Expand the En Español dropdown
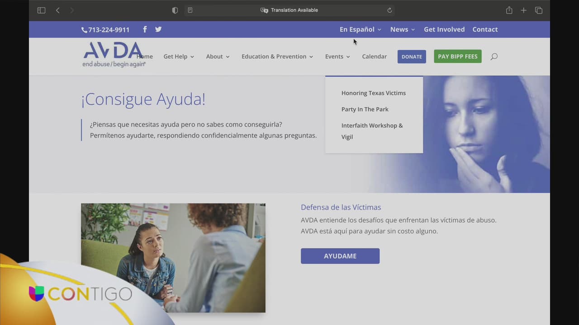Screen dimensions: 579x325 pyautogui.click(x=360, y=29)
